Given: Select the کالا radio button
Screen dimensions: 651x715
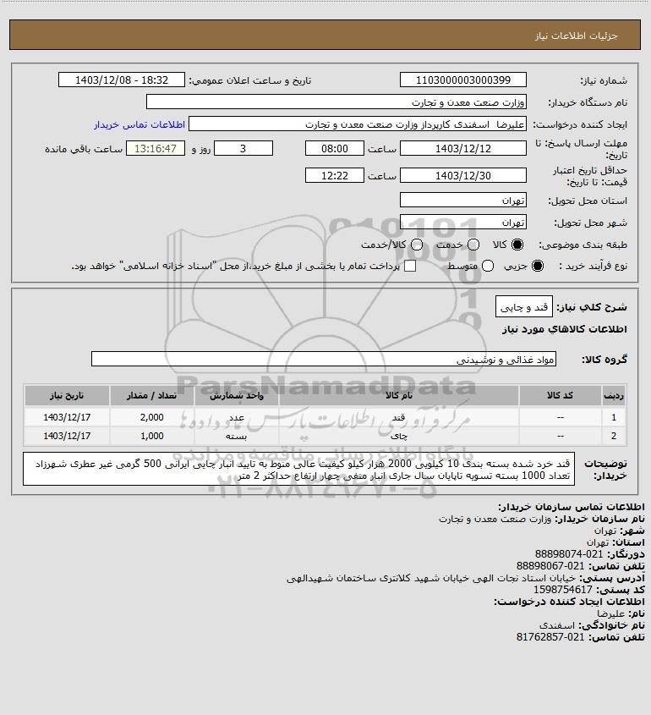Looking at the screenshot, I should tap(517, 245).
